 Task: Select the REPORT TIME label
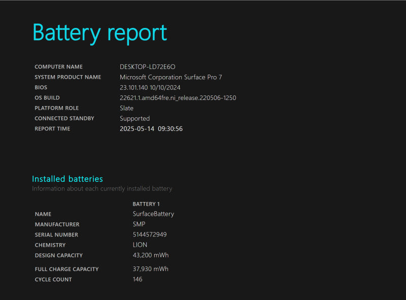[52, 129]
